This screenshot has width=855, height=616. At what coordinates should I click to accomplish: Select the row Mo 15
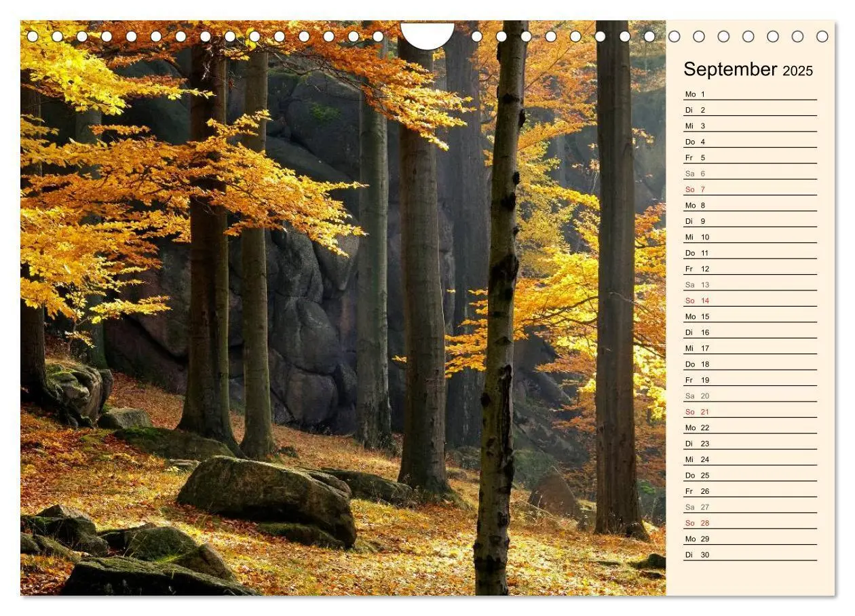(750, 316)
